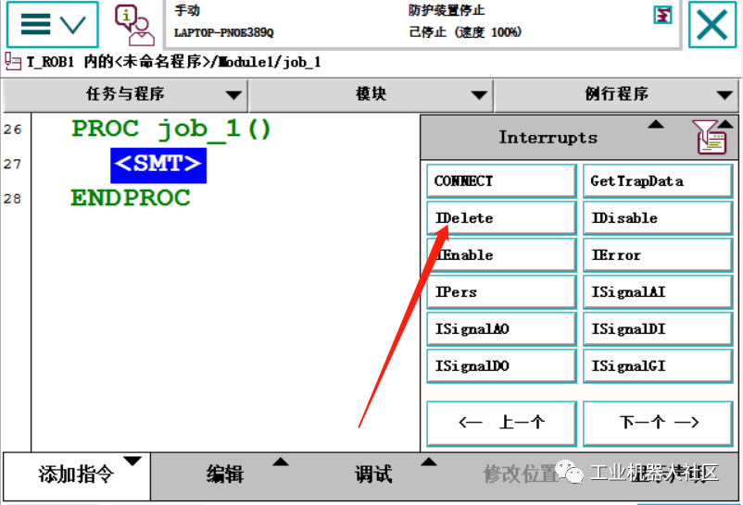Open the 编辑 menu
The height and width of the screenshot is (505, 743).
click(225, 474)
